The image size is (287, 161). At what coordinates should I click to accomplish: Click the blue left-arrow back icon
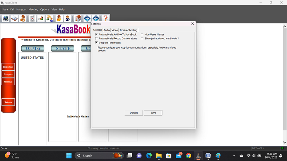pos(96,18)
